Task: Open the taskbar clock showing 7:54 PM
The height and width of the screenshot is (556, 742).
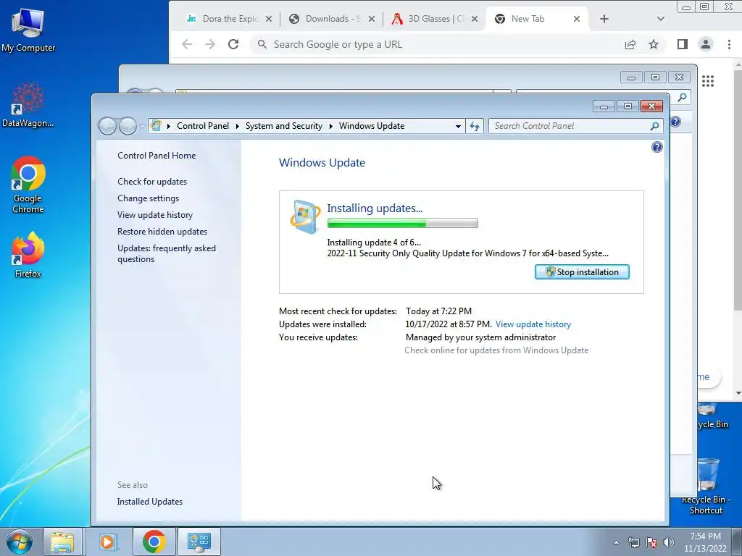Action: pyautogui.click(x=705, y=542)
